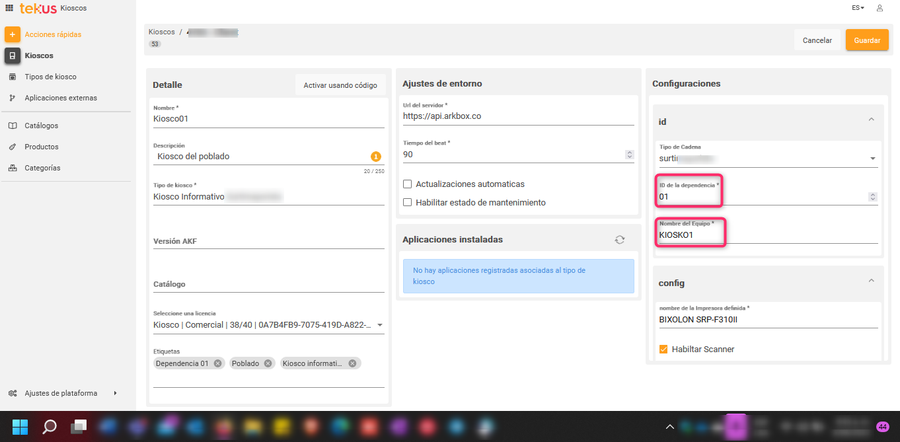Collapse the id configuration section
Image resolution: width=900 pixels, height=442 pixels.
tap(871, 120)
